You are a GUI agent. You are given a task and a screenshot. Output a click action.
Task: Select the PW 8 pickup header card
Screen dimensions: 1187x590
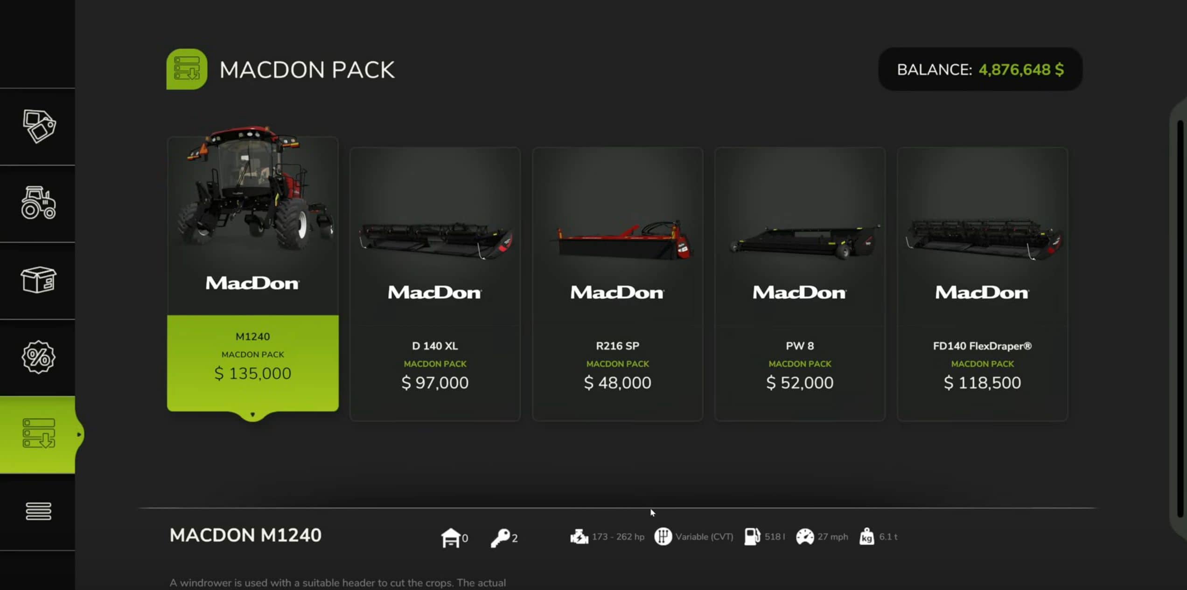pos(800,284)
